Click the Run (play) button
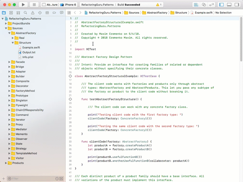Image resolution: width=243 pixels, height=182 pixels. 23,5
